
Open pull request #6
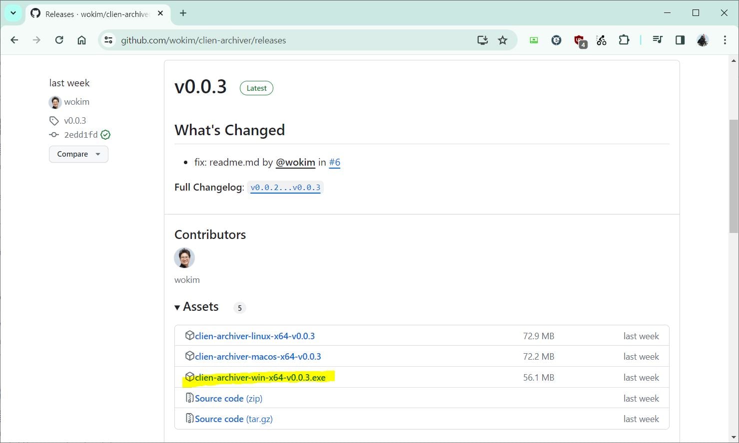click(335, 162)
